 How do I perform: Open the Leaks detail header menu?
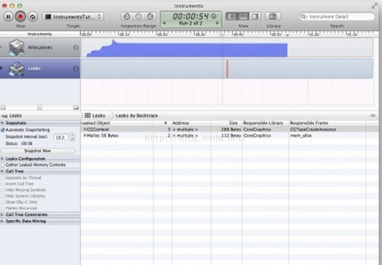tap(12, 116)
